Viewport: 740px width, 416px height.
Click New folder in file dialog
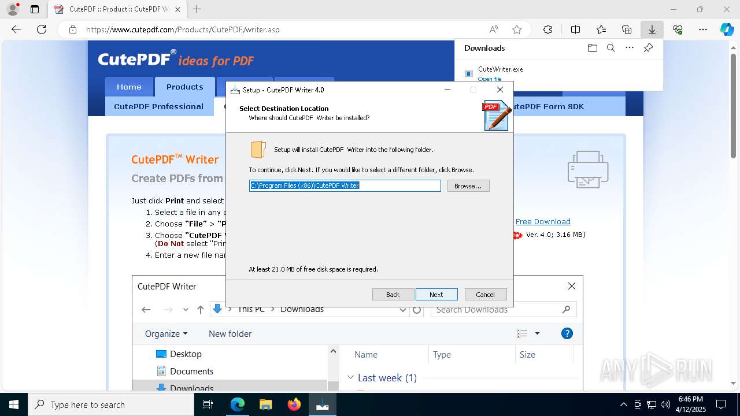[x=230, y=333]
